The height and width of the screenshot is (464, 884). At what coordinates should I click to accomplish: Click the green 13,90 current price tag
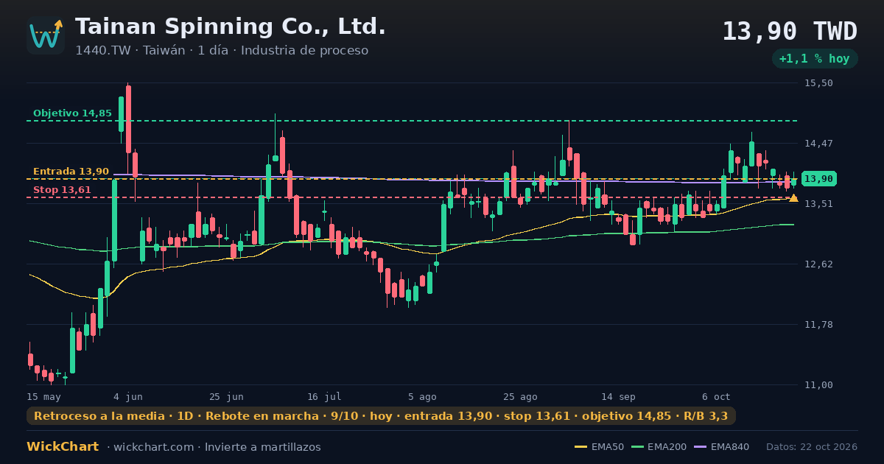click(x=818, y=179)
